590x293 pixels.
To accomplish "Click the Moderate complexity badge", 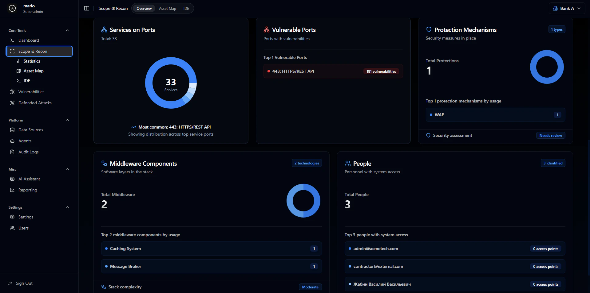I will (310, 287).
